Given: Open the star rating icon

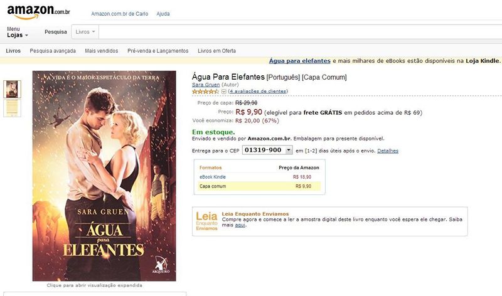Looking at the screenshot, I should [206, 92].
